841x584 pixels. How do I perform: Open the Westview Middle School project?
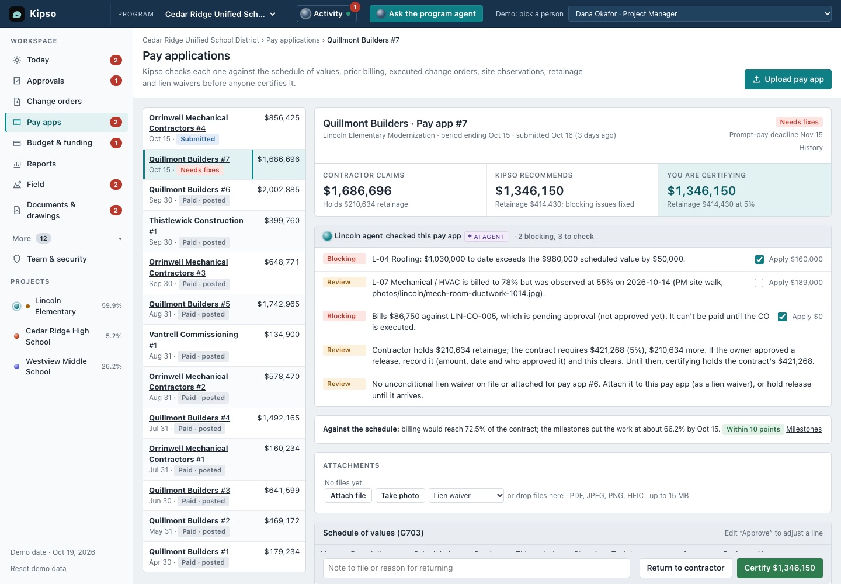click(x=66, y=367)
